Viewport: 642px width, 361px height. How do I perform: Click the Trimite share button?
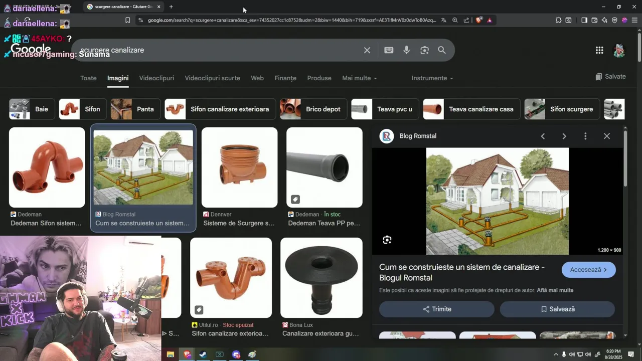(x=437, y=309)
